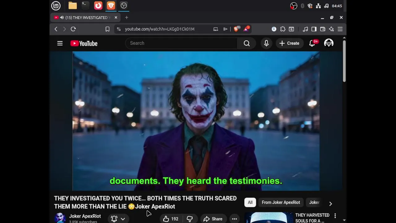Screen dimensions: 396x223
Task: Click the page vertical scrollbar thumb
Action: (x=344, y=61)
